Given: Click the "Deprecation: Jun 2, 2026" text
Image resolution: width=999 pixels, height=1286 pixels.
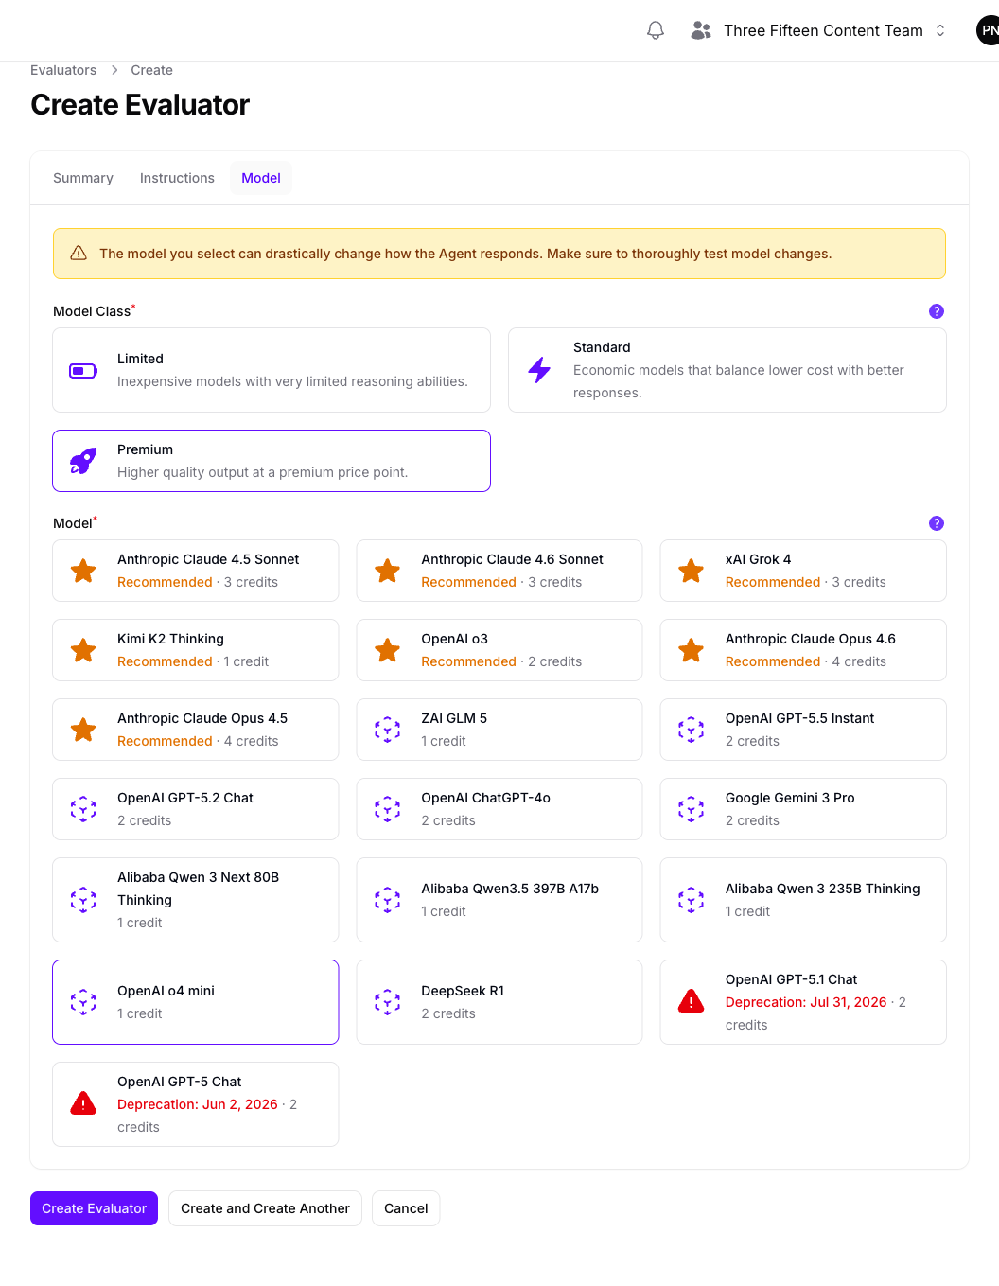Looking at the screenshot, I should [x=198, y=1104].
